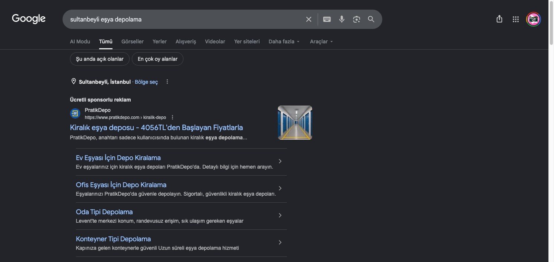Toggle the Şu anda açık olanlar filter

[x=100, y=59]
